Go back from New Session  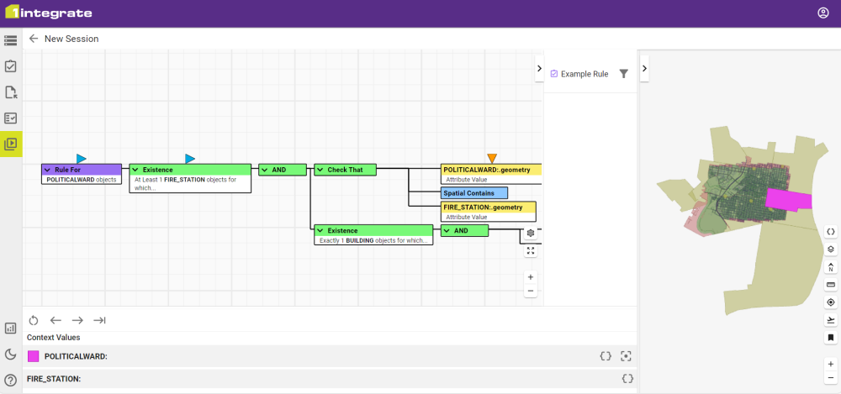pyautogui.click(x=34, y=39)
